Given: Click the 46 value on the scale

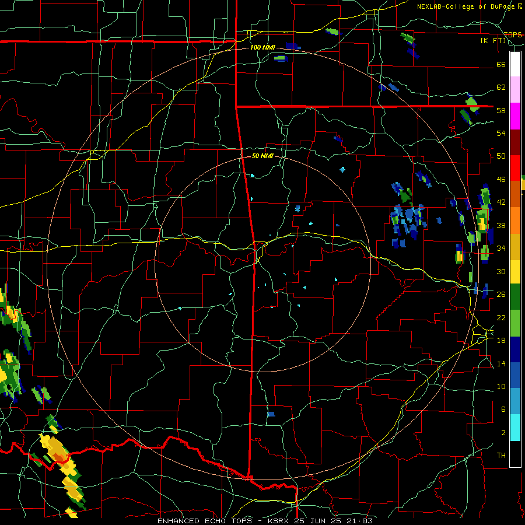Looking at the screenshot, I should (x=501, y=180).
